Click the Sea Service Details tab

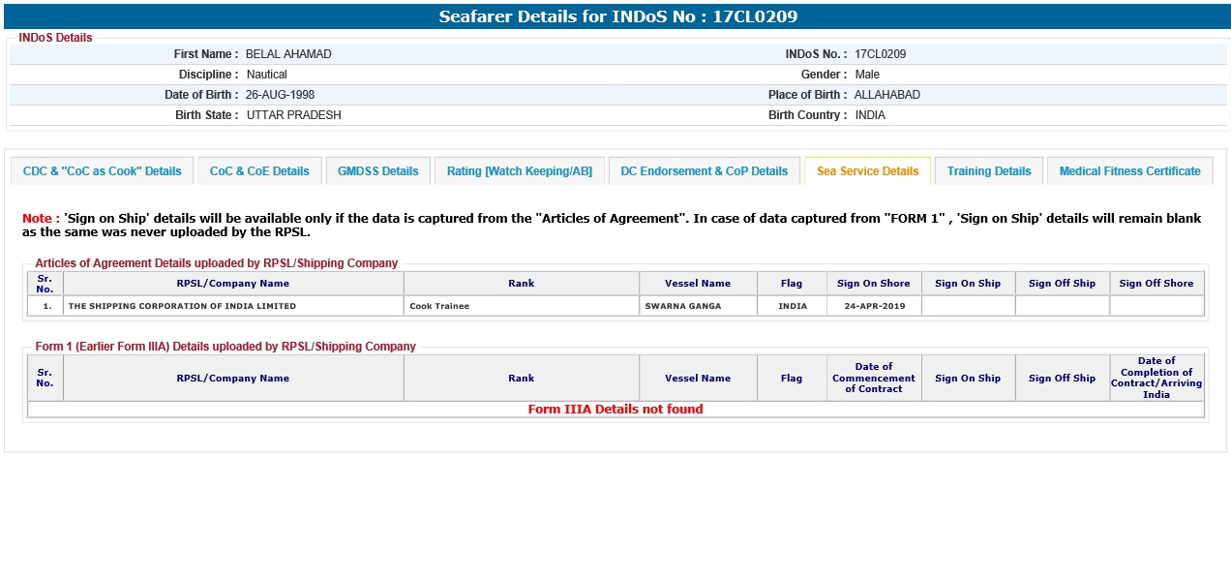[867, 171]
